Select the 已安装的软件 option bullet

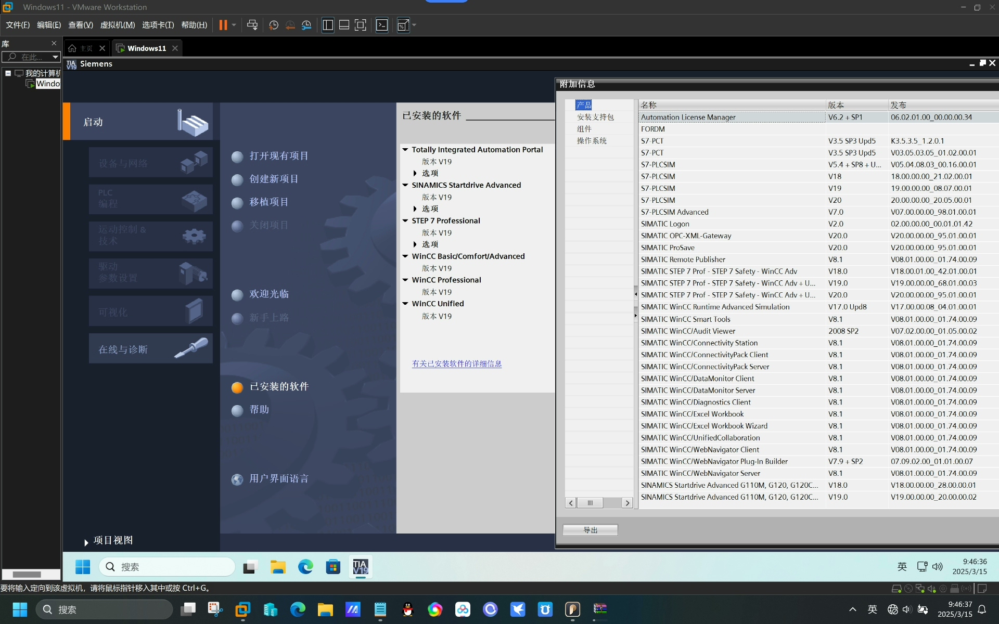coord(237,387)
